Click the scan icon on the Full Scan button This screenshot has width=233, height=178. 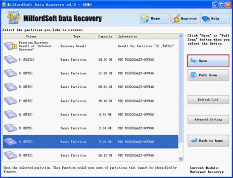click(194, 75)
